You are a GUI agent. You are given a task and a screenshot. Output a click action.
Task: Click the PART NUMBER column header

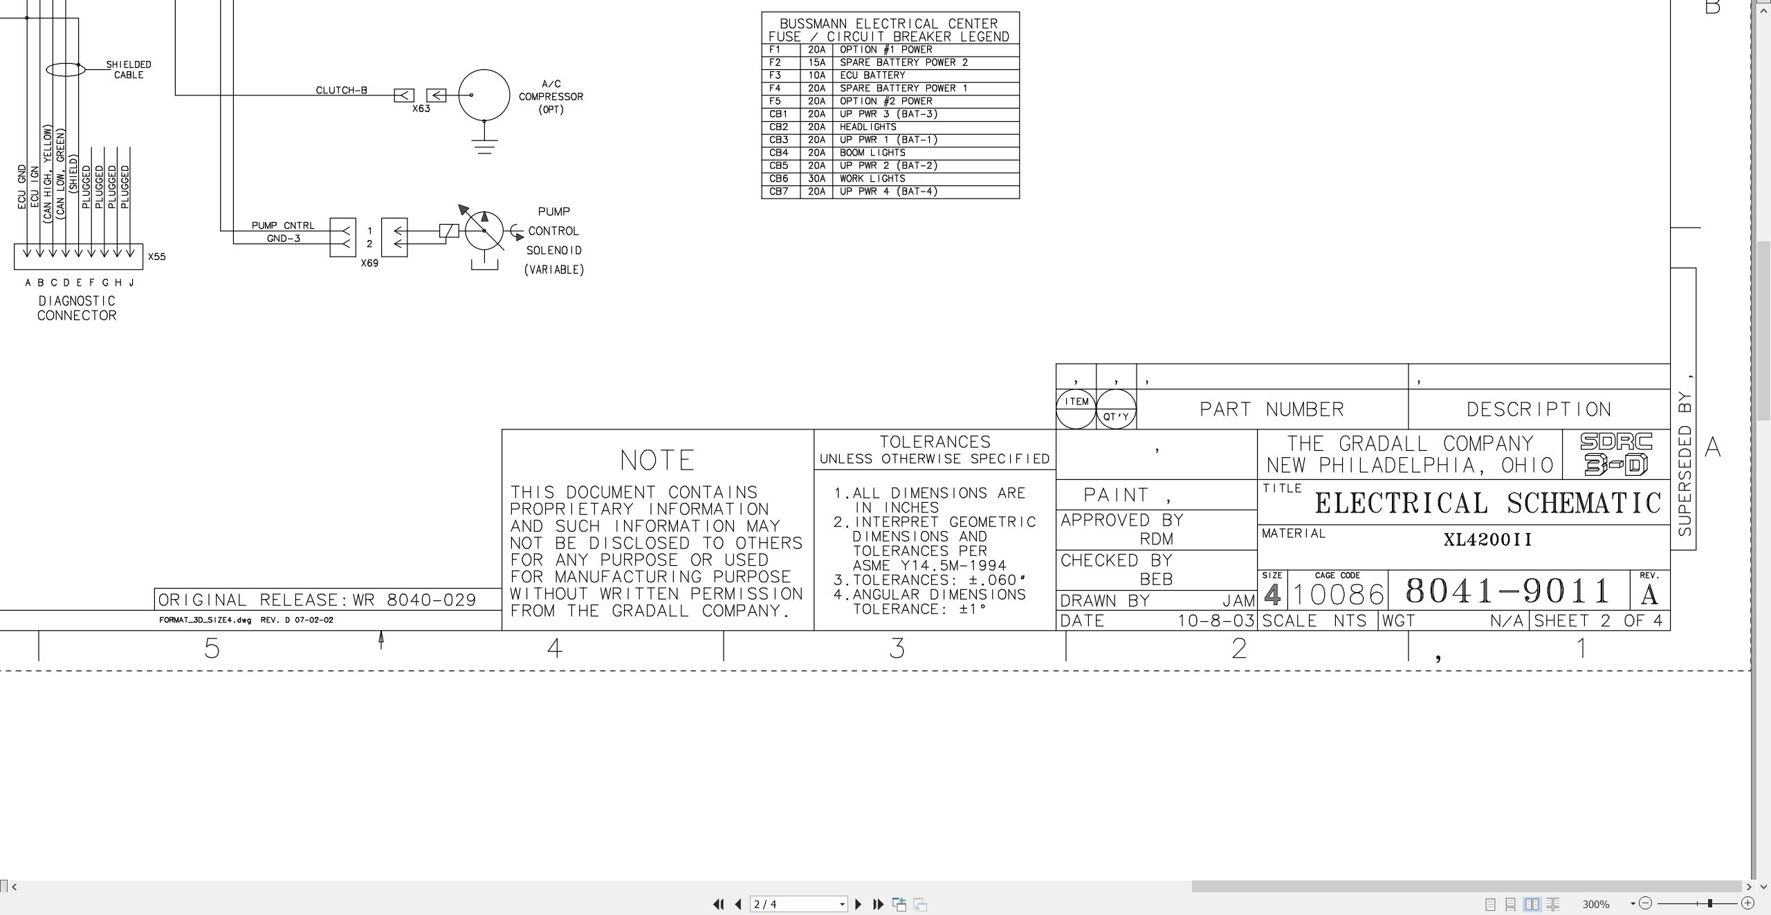1272,409
